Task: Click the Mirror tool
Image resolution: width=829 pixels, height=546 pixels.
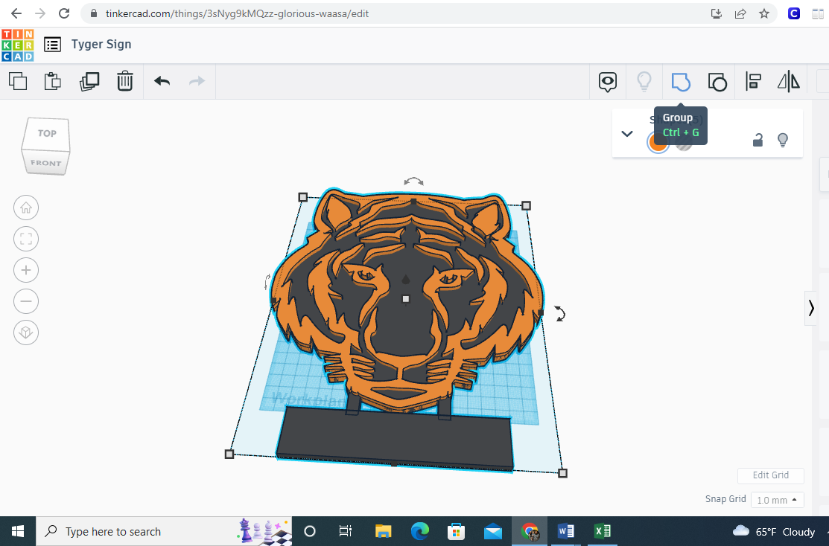Action: [x=788, y=82]
